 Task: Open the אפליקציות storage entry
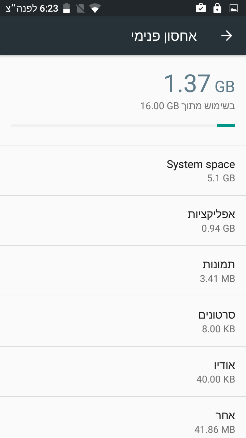click(123, 221)
